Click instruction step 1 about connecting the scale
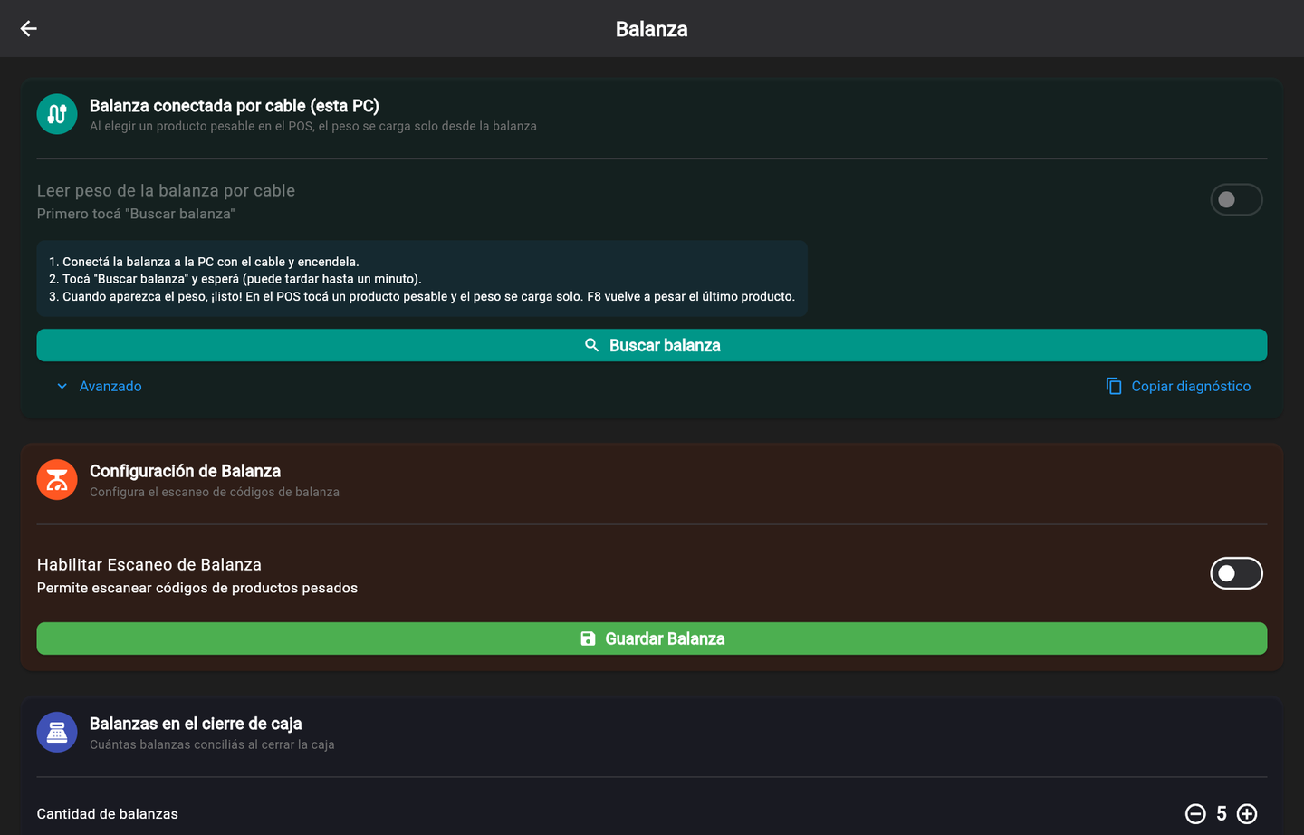This screenshot has height=835, width=1304. 204,262
